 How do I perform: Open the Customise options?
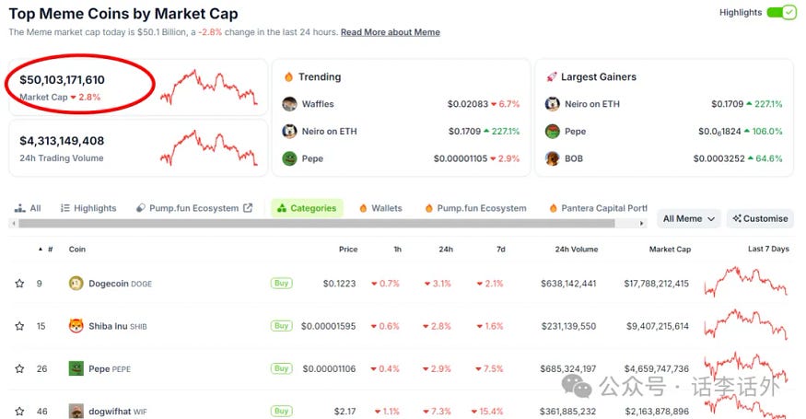[760, 219]
